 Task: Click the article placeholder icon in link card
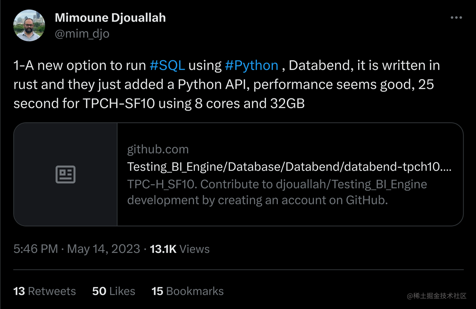65,174
